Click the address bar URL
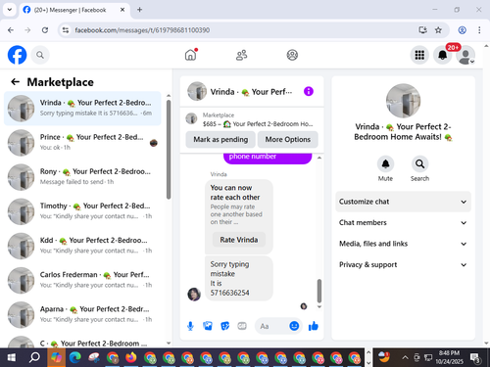Screen dimensions: 490x367 tap(142, 30)
